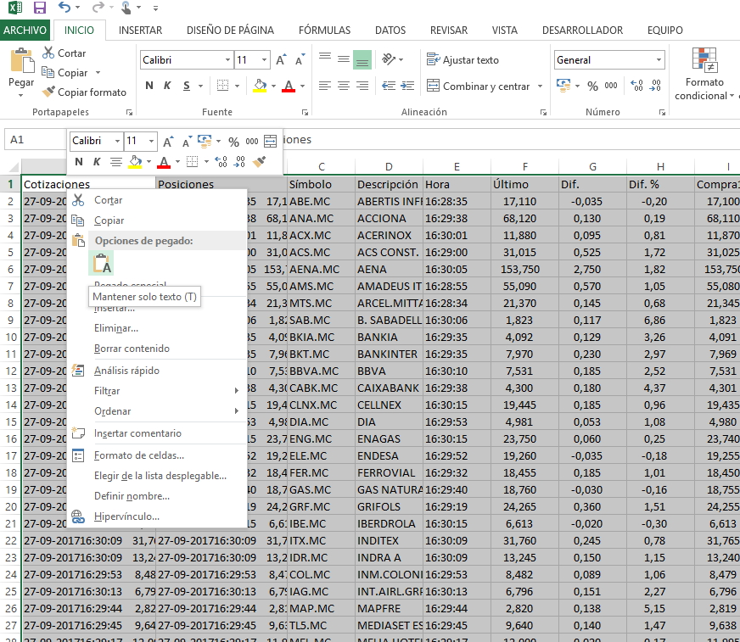The width and height of the screenshot is (740, 642).
Task: Click Copiar formato brush in ribbon
Action: click(84, 92)
